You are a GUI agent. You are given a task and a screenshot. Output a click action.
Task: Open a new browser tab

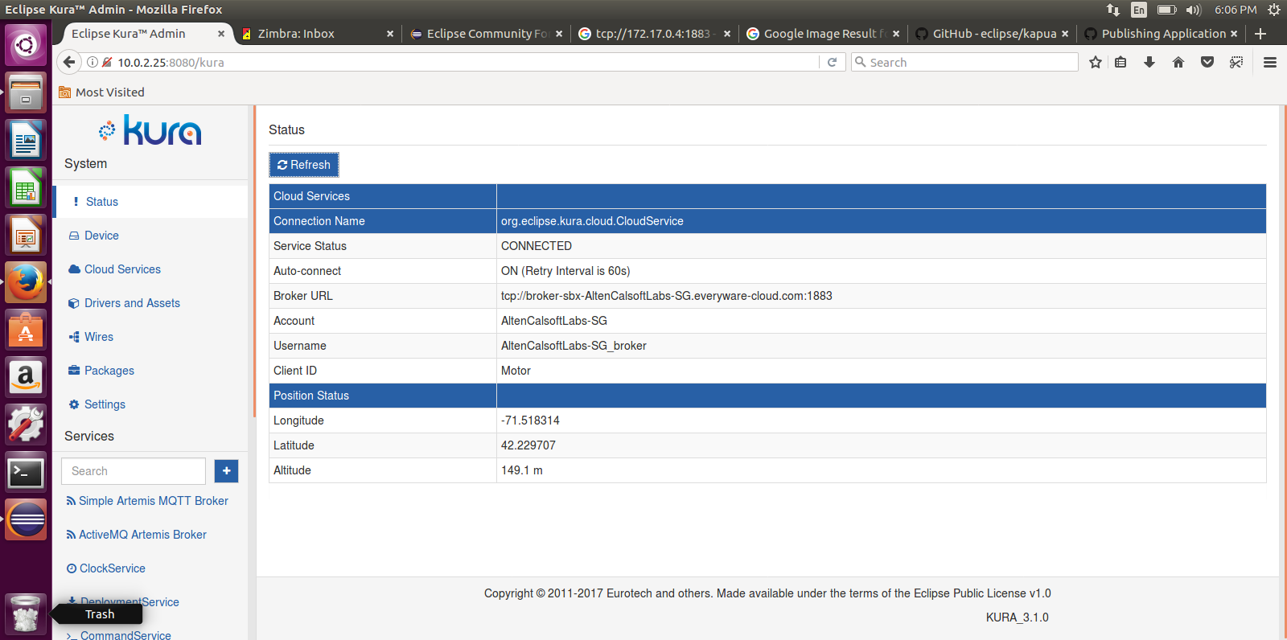(1260, 34)
